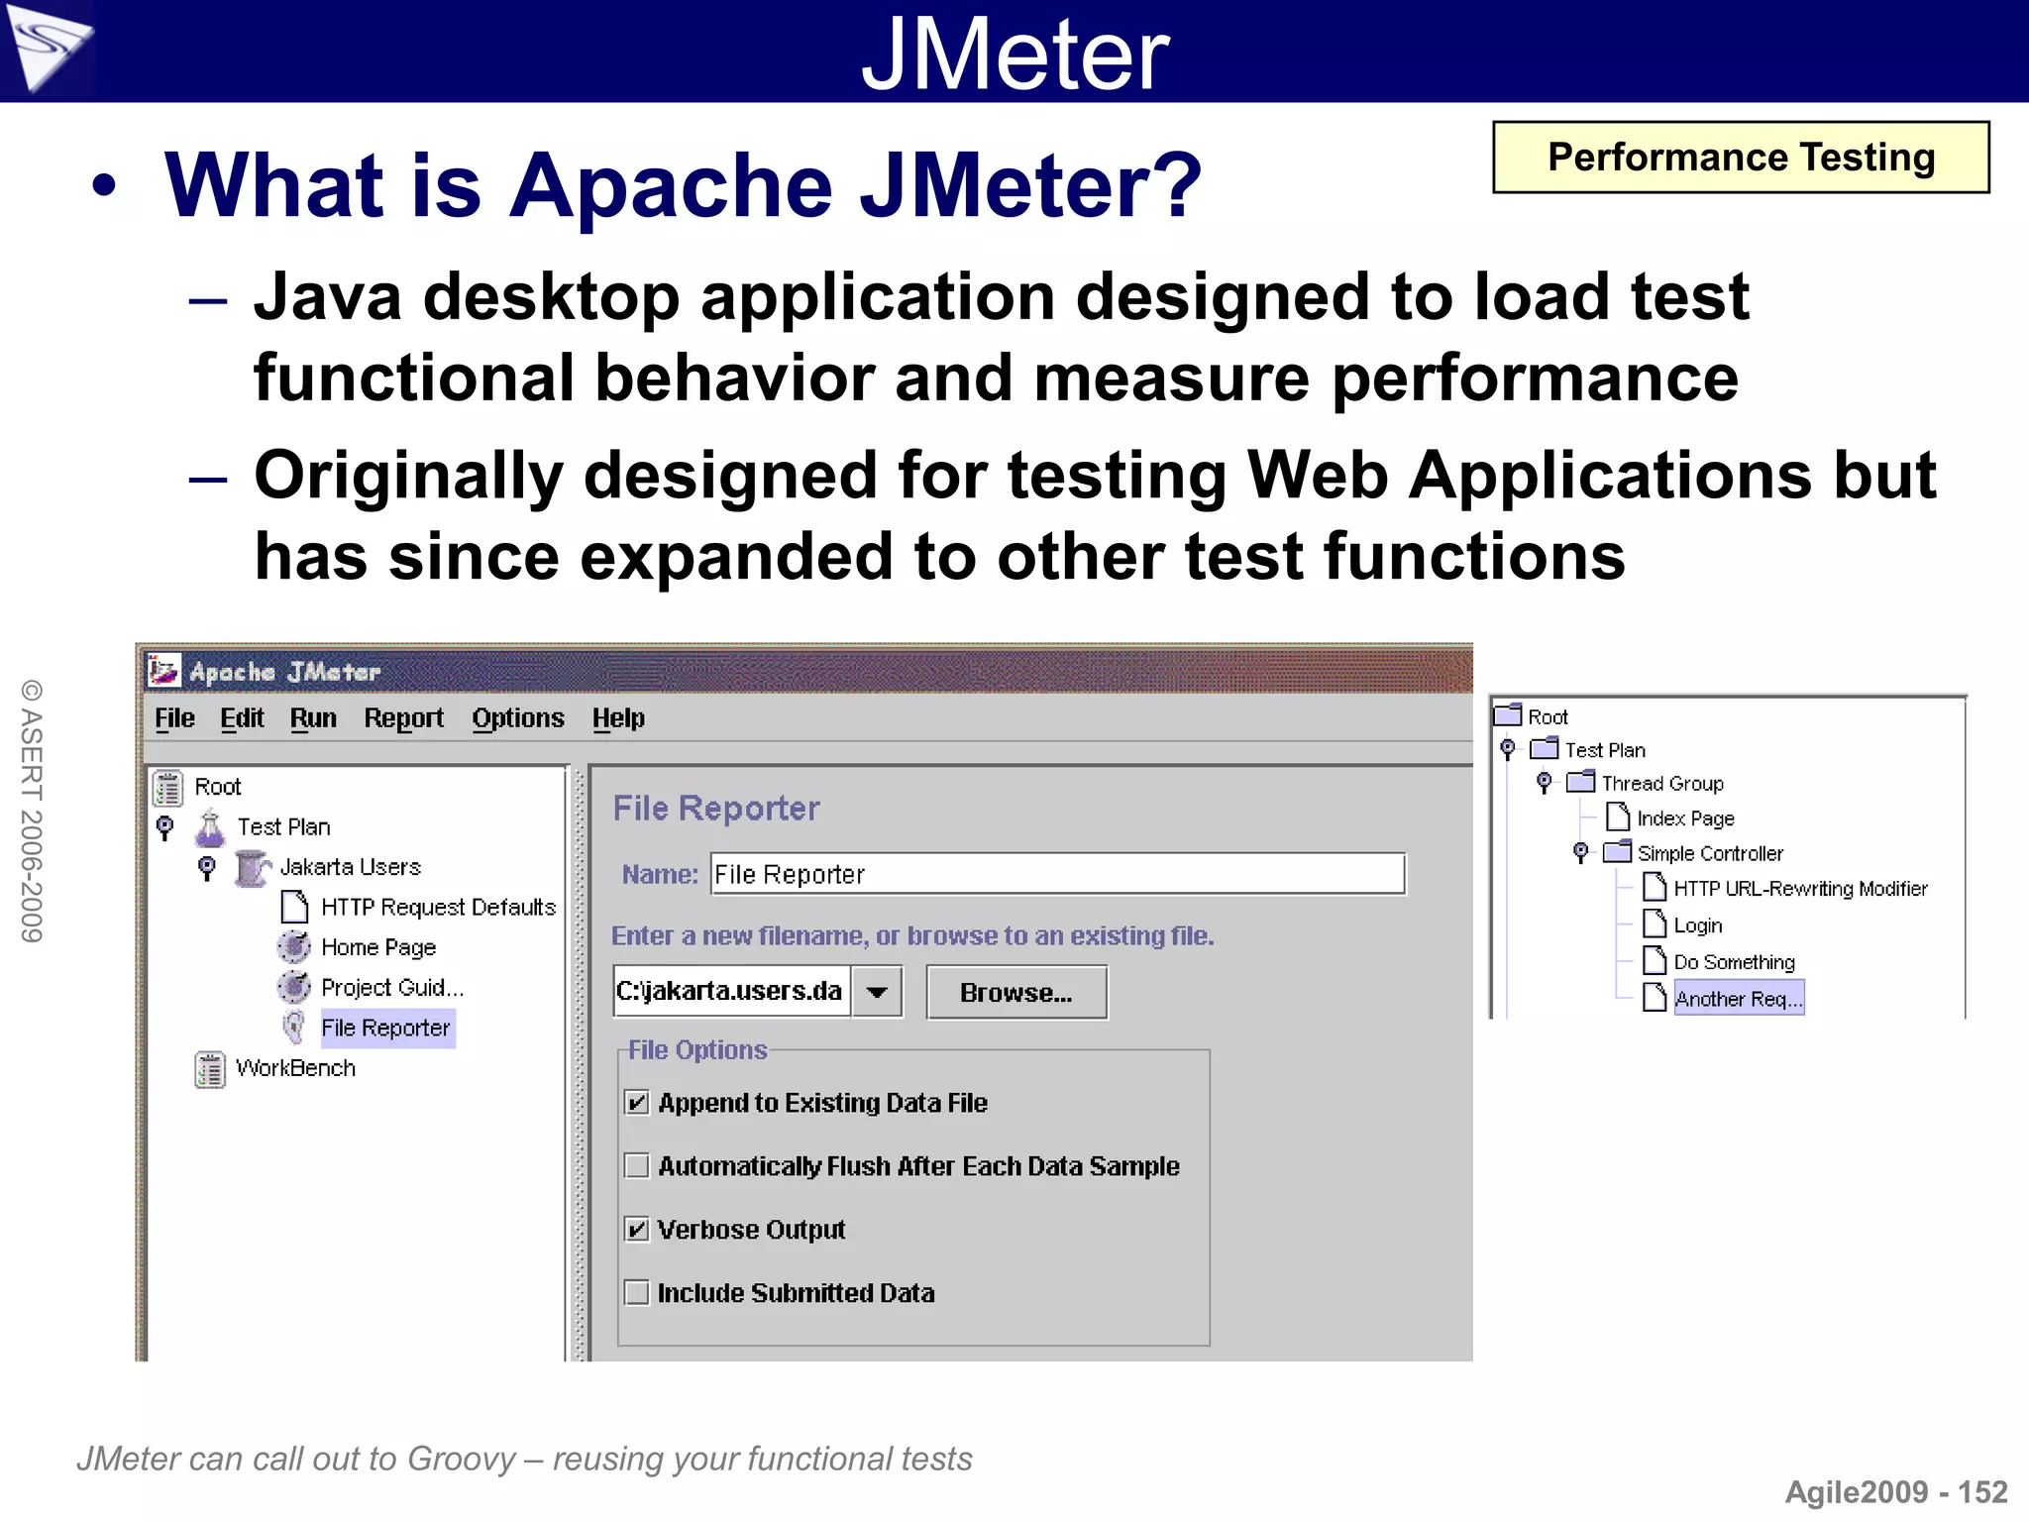This screenshot has height=1522, width=2029.
Task: Select Root in the left tree
Action: (218, 788)
